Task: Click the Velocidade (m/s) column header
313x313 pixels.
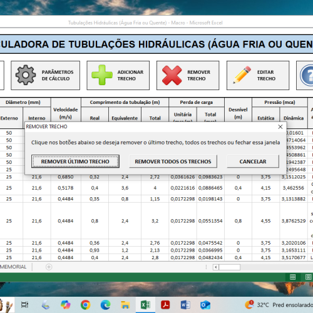Action: 66,113
